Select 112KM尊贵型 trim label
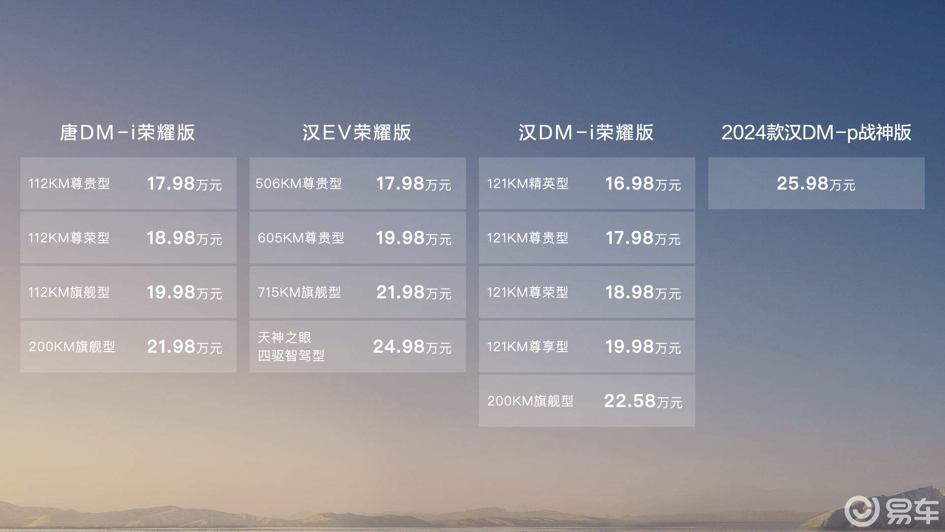This screenshot has width=945, height=532. point(69,184)
